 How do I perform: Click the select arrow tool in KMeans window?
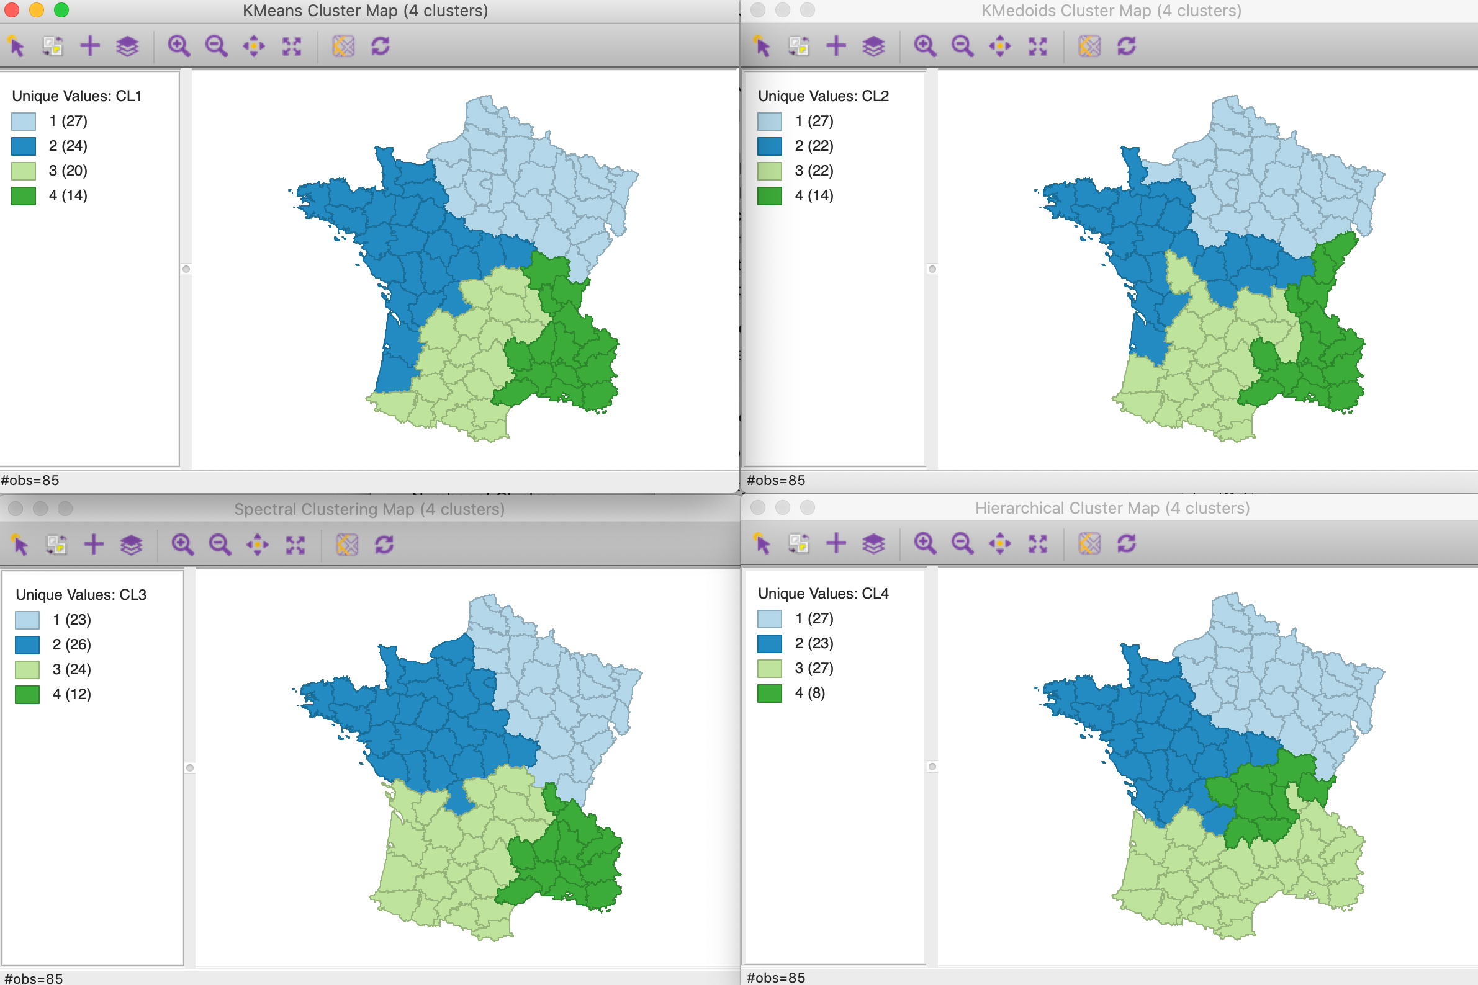(x=17, y=46)
